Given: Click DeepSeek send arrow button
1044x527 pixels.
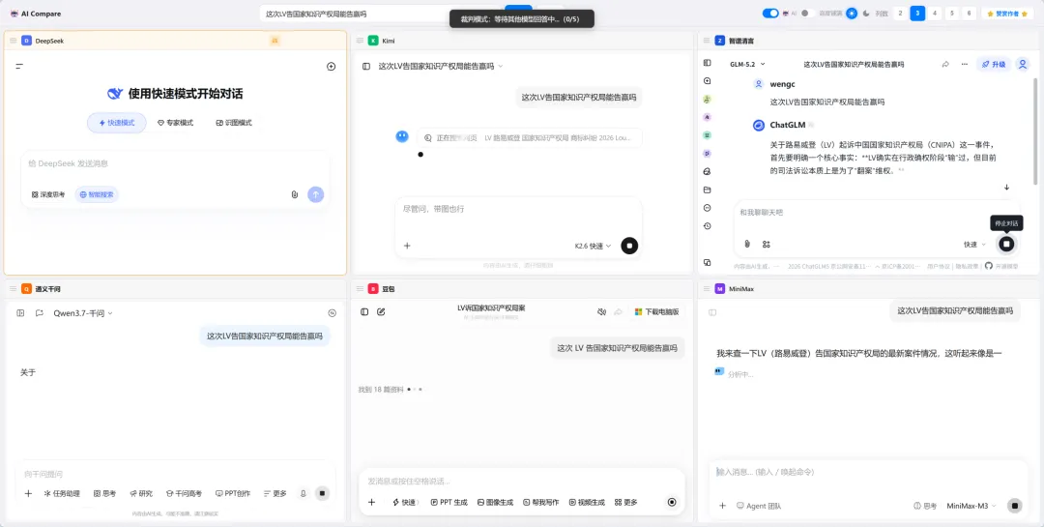Looking at the screenshot, I should 315,194.
